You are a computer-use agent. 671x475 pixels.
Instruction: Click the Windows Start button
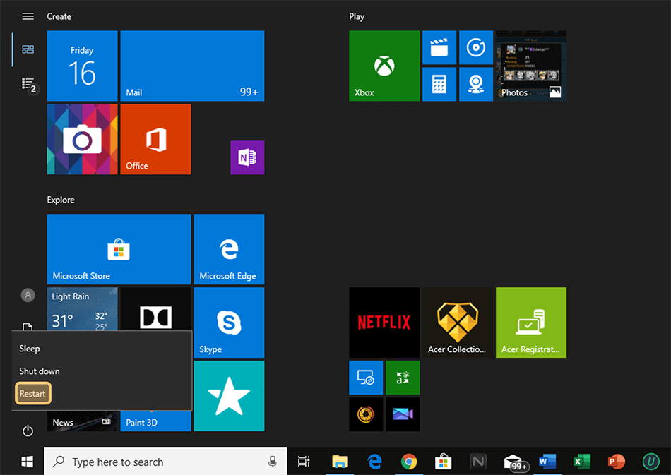(28, 462)
